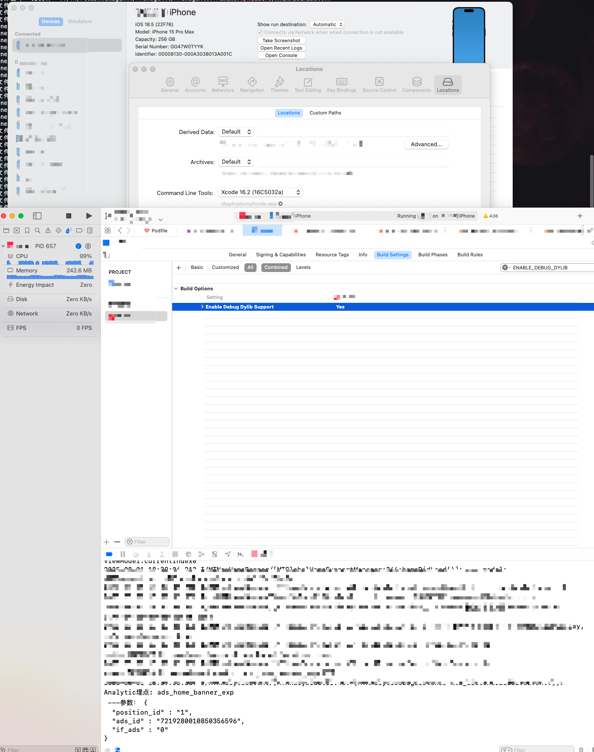594x752 pixels.
Task: Collapse the PID 657 process disclosure
Action: (x=3, y=246)
